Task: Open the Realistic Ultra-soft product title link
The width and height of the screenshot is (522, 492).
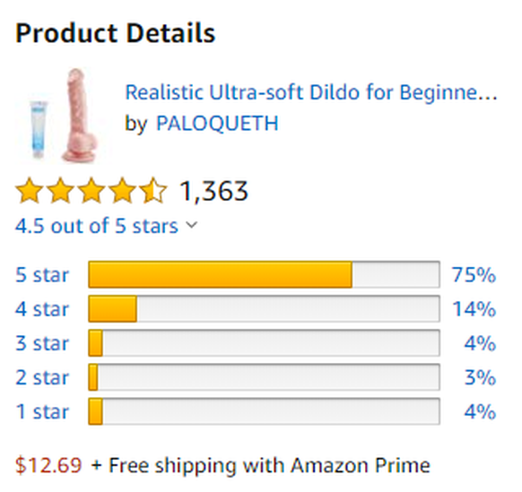Action: [311, 92]
